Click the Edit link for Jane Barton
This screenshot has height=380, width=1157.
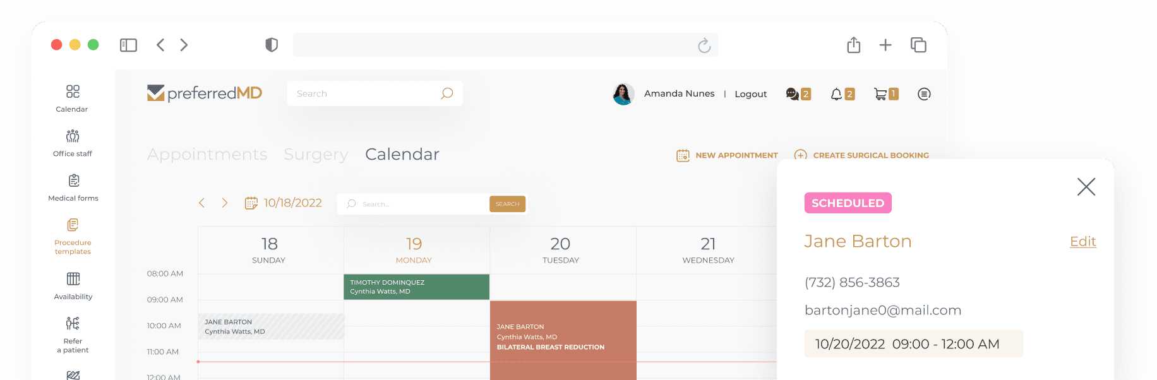click(x=1082, y=242)
